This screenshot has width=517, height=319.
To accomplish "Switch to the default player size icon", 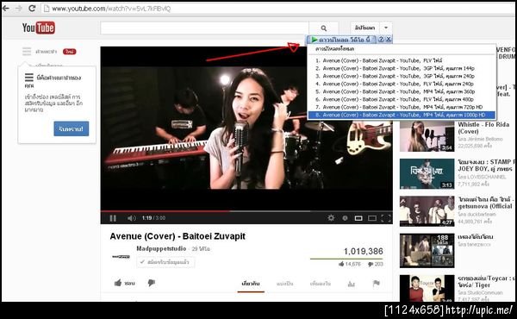I will (x=358, y=218).
